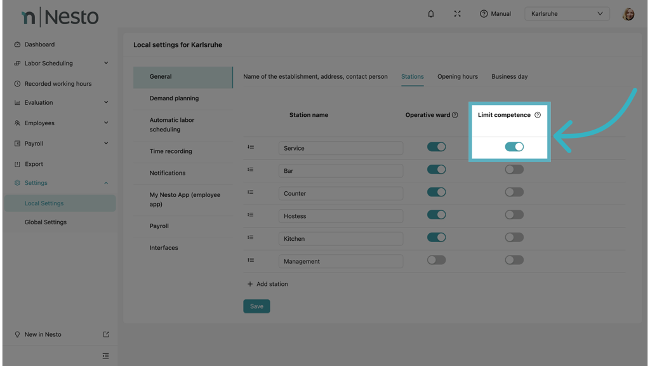Switch to the Opening hours tab
The height and width of the screenshot is (366, 650).
click(457, 76)
